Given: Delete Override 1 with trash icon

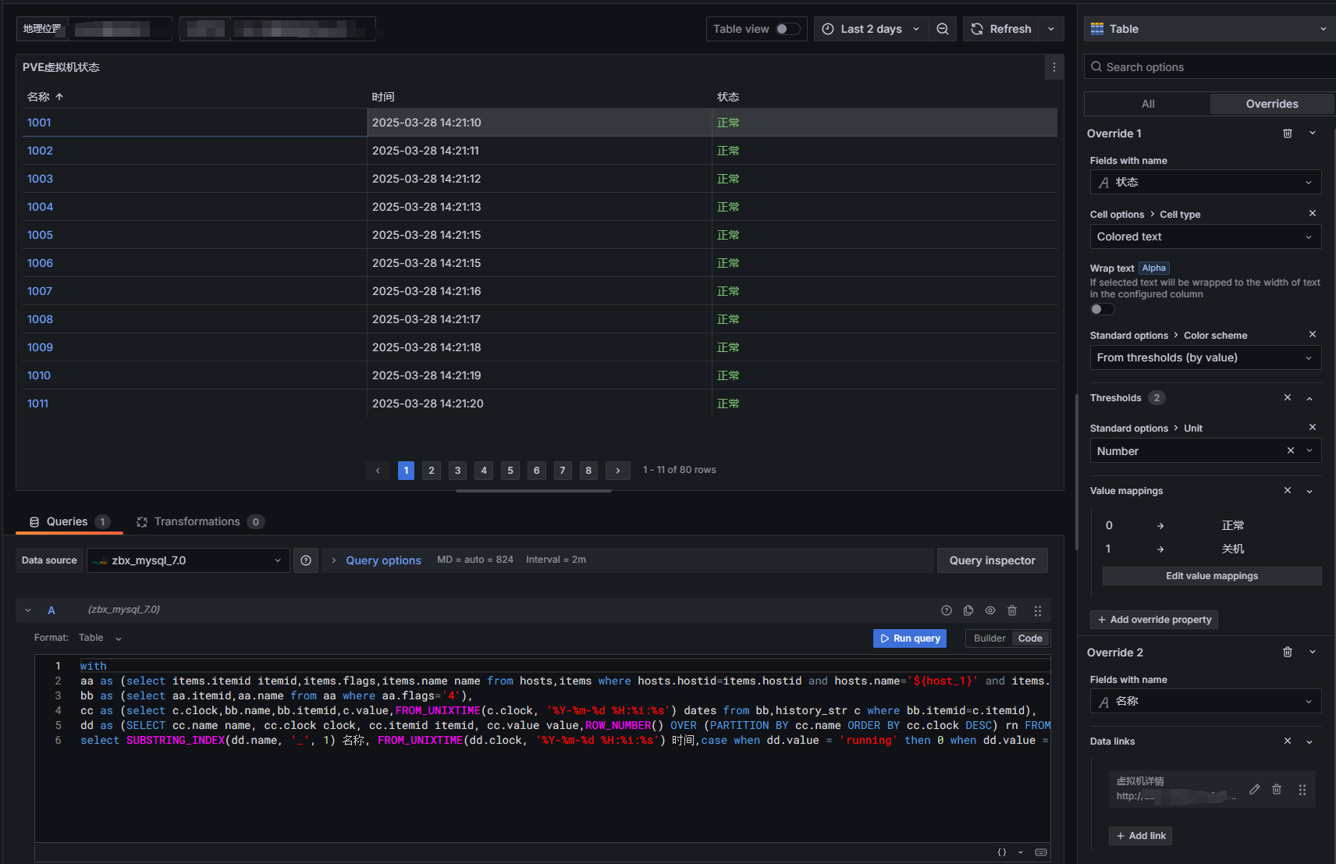Looking at the screenshot, I should [1288, 133].
